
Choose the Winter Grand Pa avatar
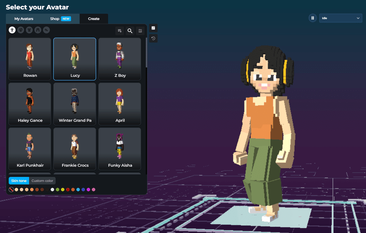coord(75,104)
